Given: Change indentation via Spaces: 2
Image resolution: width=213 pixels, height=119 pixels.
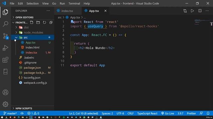Looking at the screenshot, I should [107, 113].
